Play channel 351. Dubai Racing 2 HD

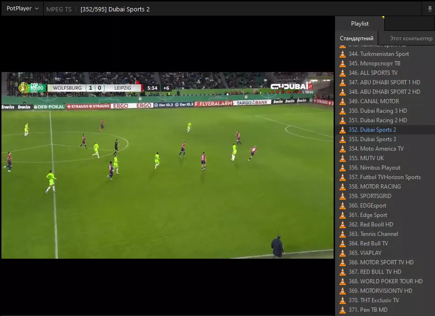(x=385, y=120)
